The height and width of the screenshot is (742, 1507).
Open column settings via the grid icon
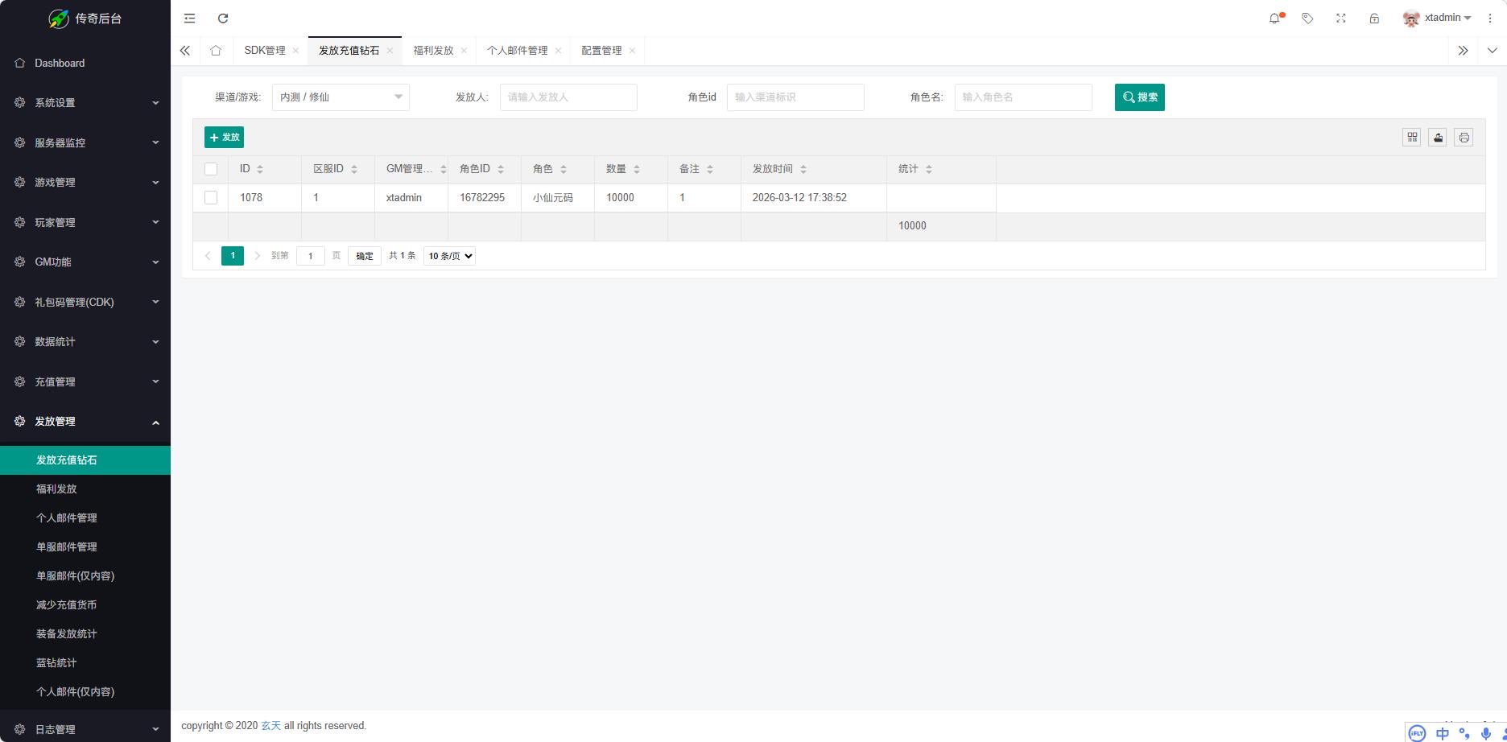coord(1412,137)
